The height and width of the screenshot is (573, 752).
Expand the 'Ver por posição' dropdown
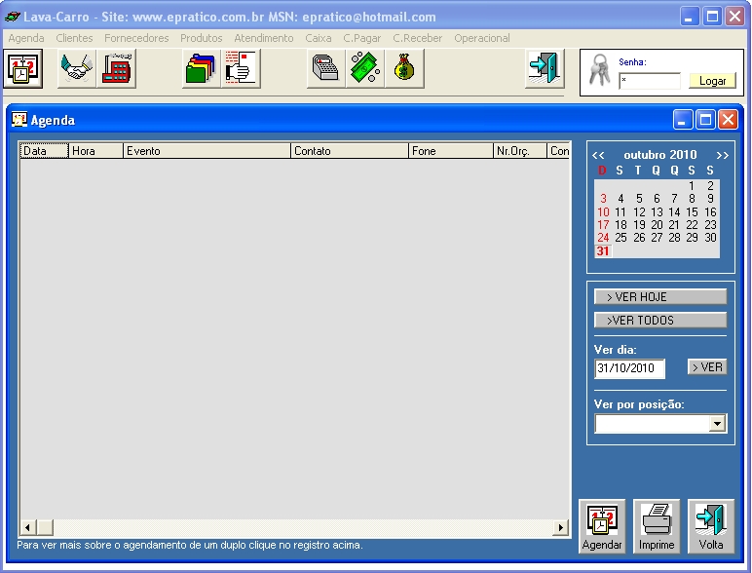(x=717, y=424)
